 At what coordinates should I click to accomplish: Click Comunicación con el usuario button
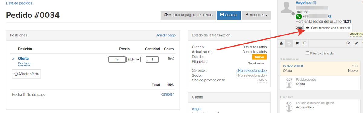[328, 28]
